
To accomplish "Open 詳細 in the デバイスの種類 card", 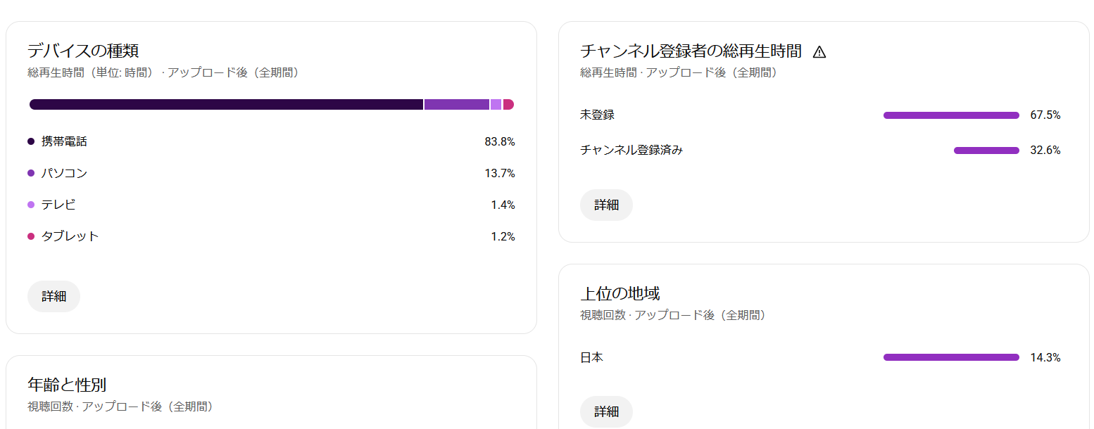I will (x=54, y=296).
